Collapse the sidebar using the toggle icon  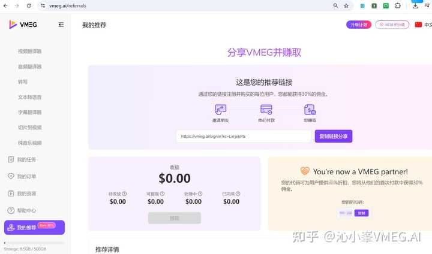click(x=61, y=25)
